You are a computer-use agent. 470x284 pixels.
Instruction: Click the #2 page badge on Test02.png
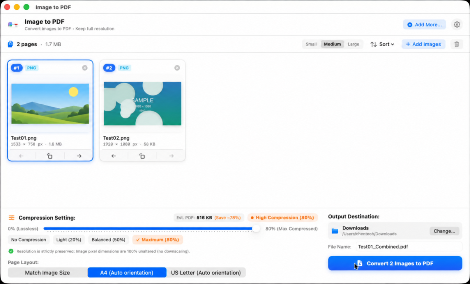(x=109, y=68)
